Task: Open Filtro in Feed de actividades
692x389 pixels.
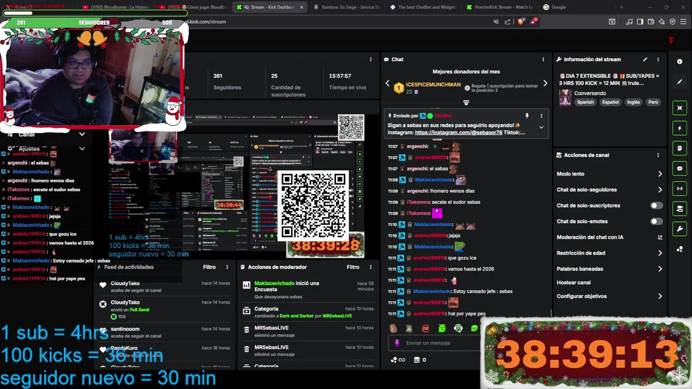Action: (x=209, y=267)
